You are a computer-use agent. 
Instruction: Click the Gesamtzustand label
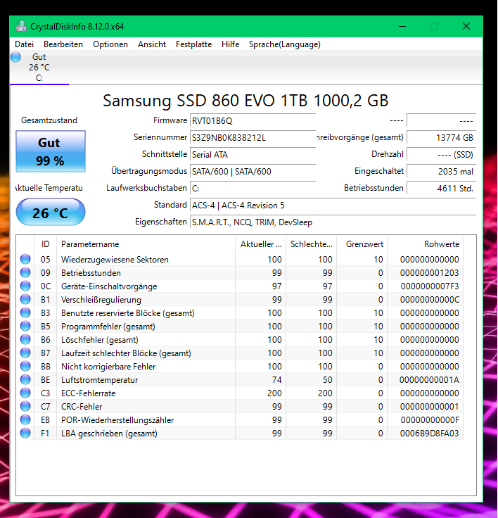[49, 120]
